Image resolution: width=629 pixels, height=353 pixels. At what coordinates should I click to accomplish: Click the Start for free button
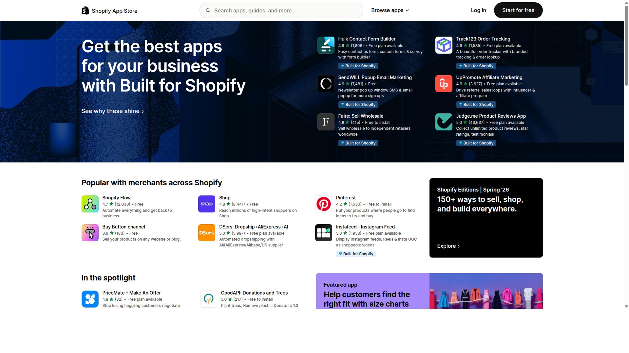[518, 10]
